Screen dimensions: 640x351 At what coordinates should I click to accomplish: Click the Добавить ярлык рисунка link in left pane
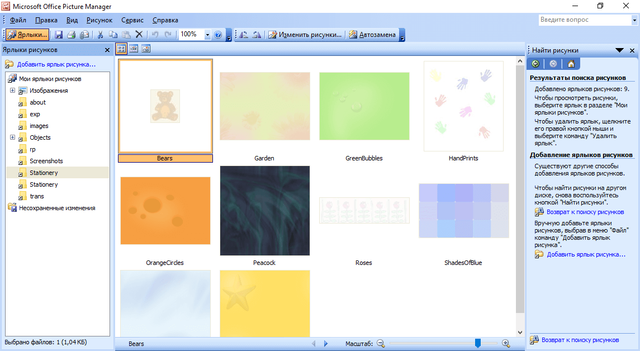coord(56,64)
